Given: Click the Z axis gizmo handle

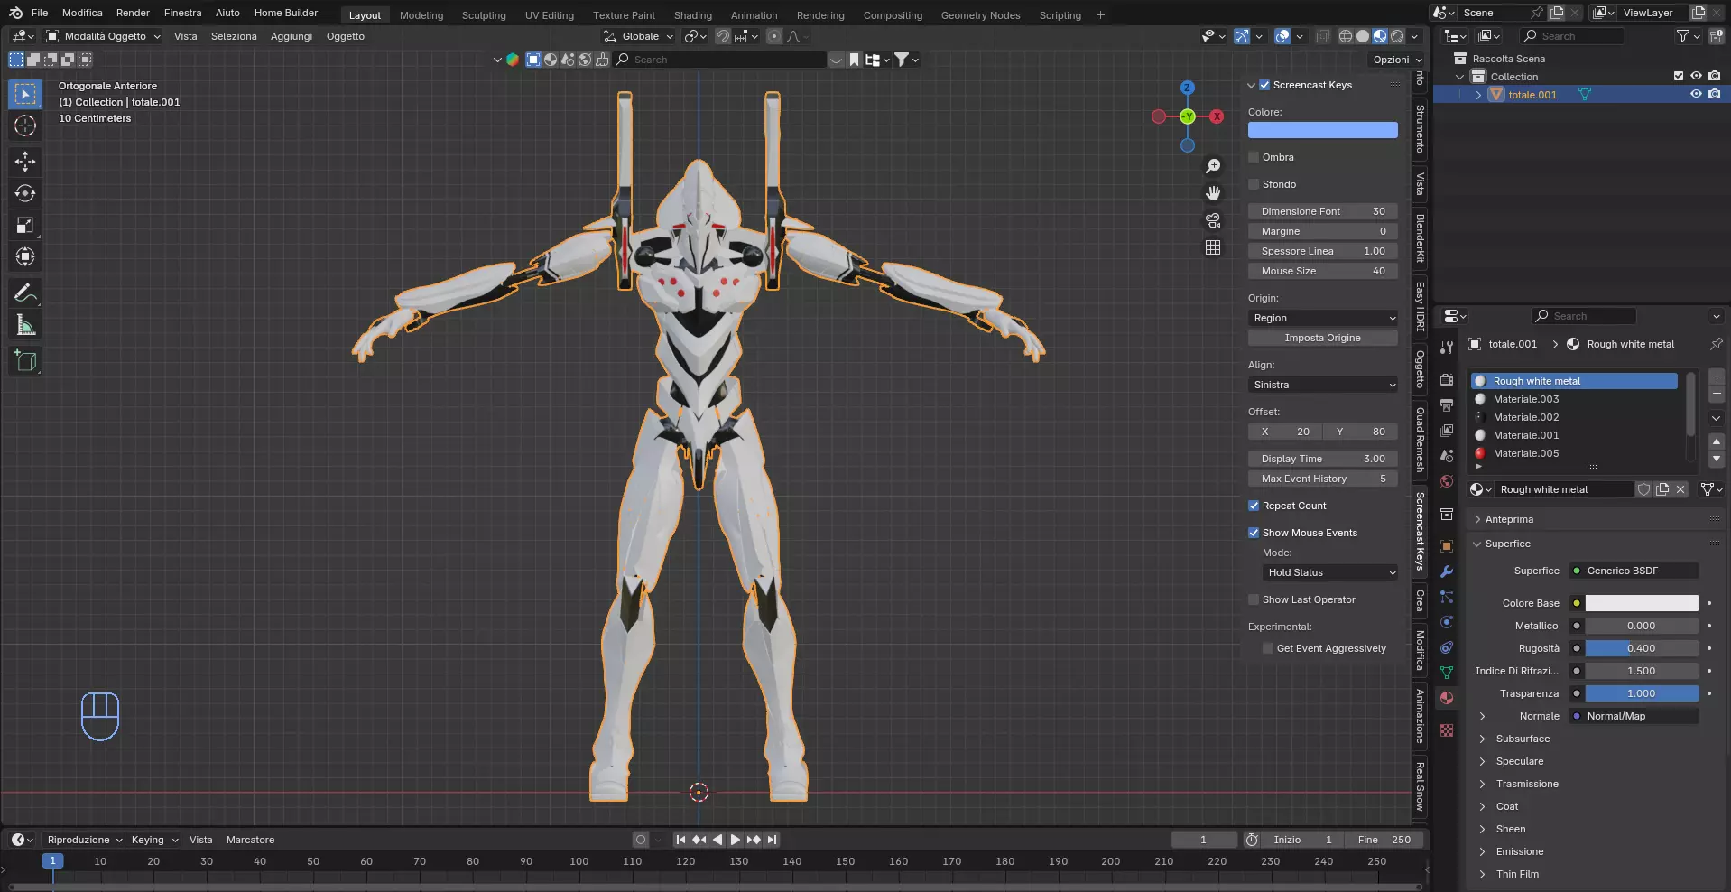Looking at the screenshot, I should tap(1188, 88).
